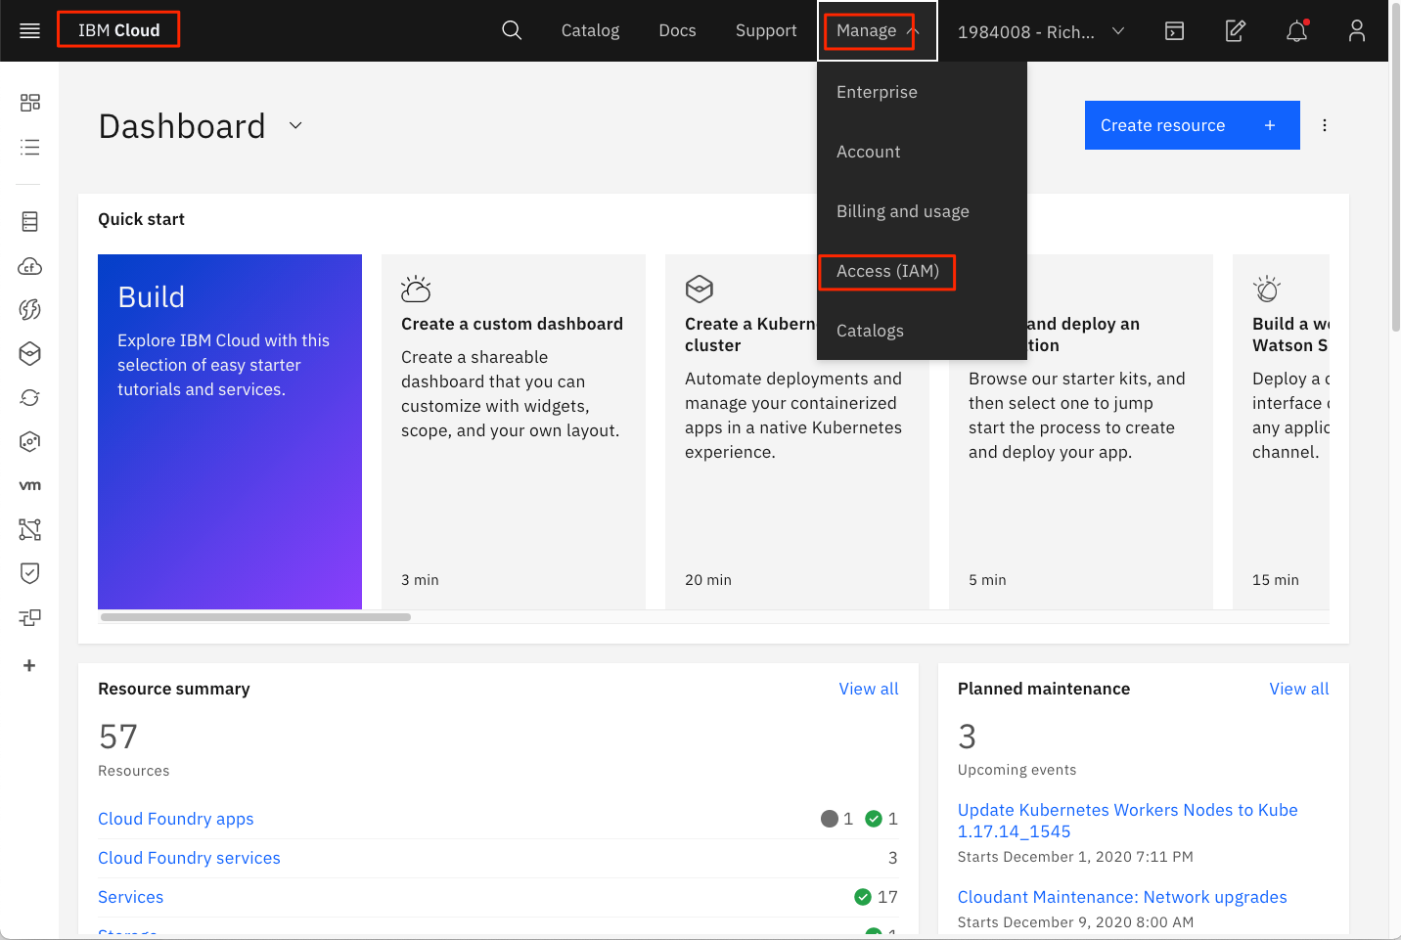Open the dashboard overflow three-dot menu
The width and height of the screenshot is (1401, 940).
pyautogui.click(x=1325, y=125)
